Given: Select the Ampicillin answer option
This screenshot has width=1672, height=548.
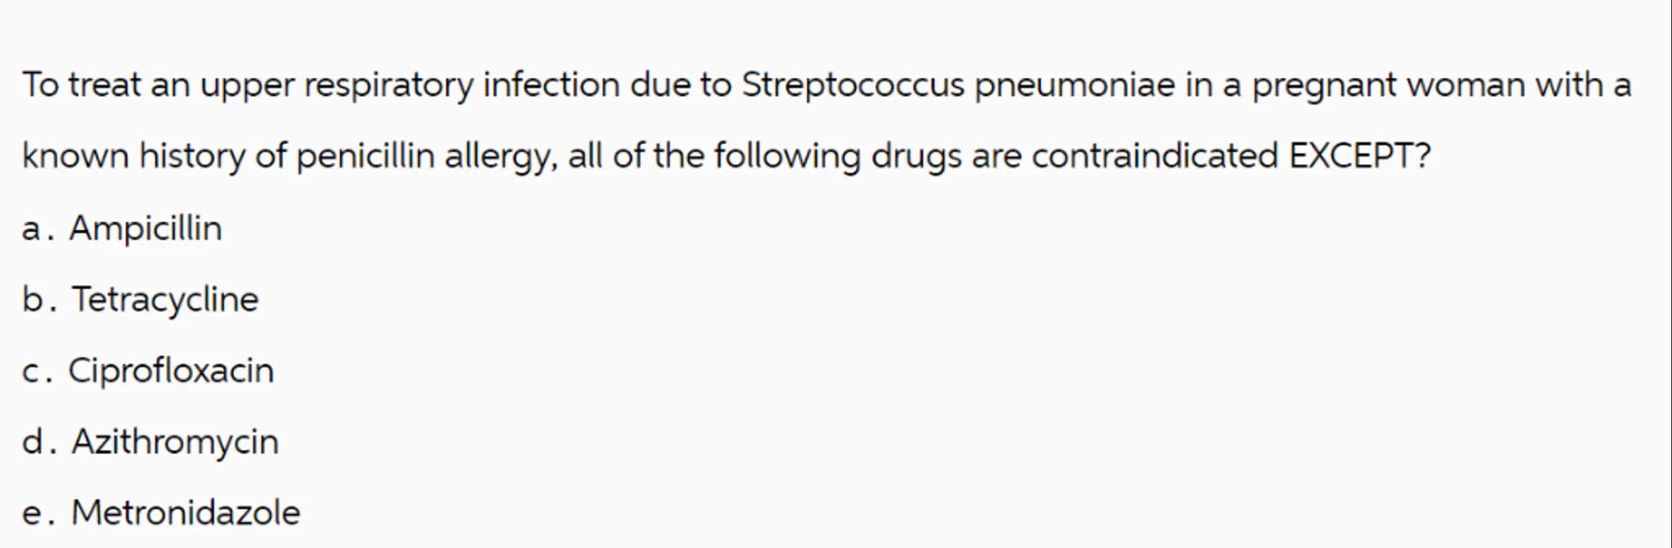Looking at the screenshot, I should (145, 228).
